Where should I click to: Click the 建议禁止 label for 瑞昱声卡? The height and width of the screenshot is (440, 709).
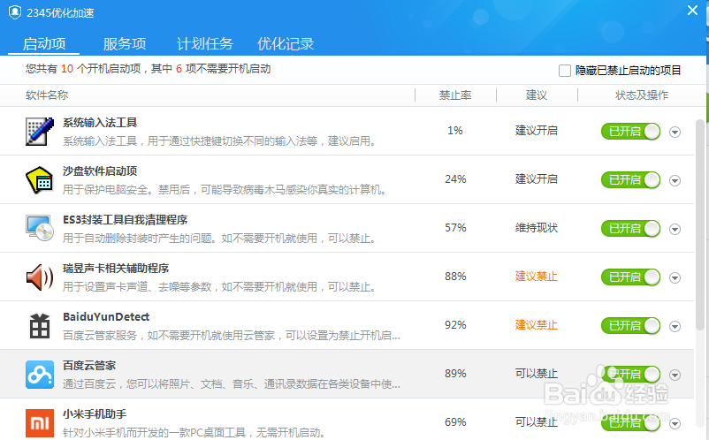coord(537,277)
